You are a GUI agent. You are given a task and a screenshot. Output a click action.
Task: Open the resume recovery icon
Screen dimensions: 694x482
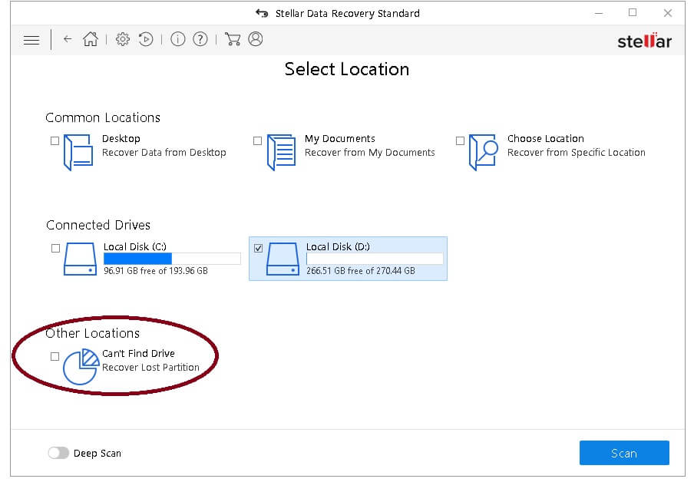coord(146,39)
